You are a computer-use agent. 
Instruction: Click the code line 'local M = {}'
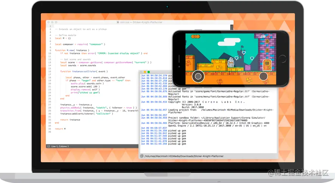pos(63,38)
